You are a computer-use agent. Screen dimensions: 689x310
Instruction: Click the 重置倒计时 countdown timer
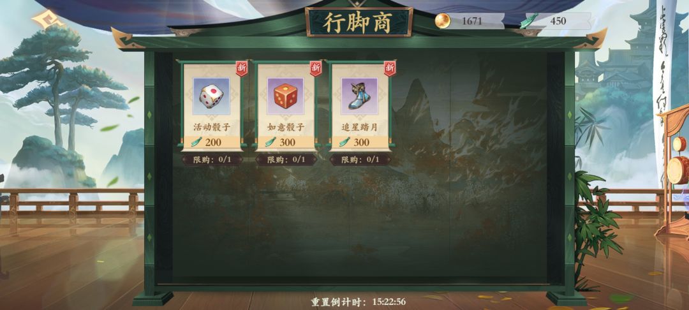359,302
